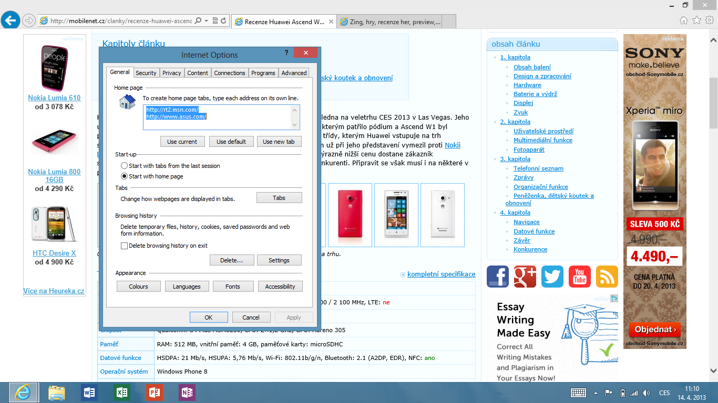
Task: Open Excel from the taskbar
Action: (122, 393)
